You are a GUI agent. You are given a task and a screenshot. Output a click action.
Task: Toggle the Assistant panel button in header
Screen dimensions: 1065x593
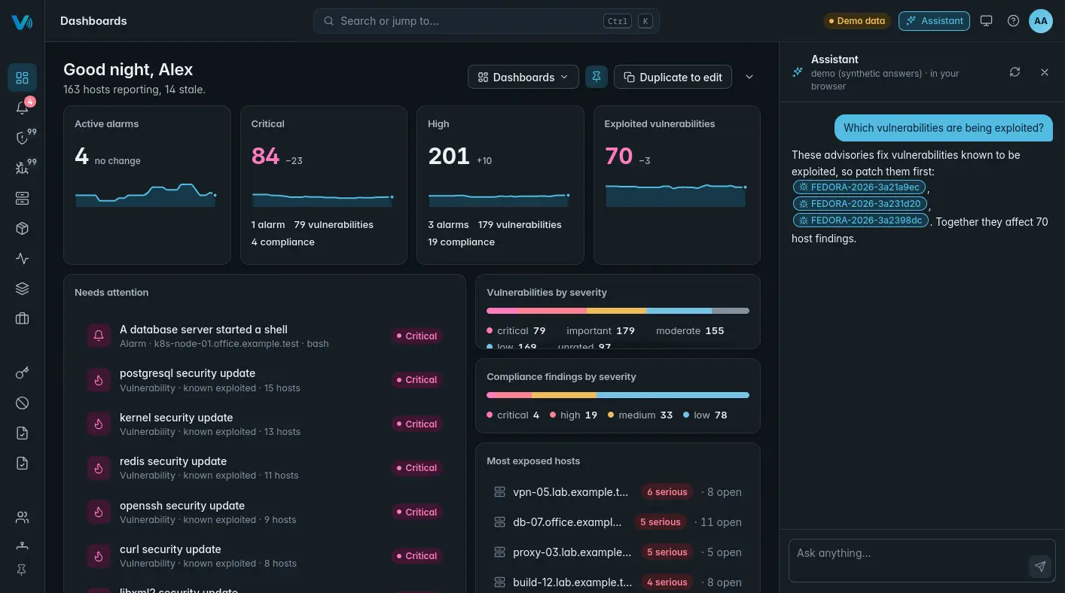point(934,21)
